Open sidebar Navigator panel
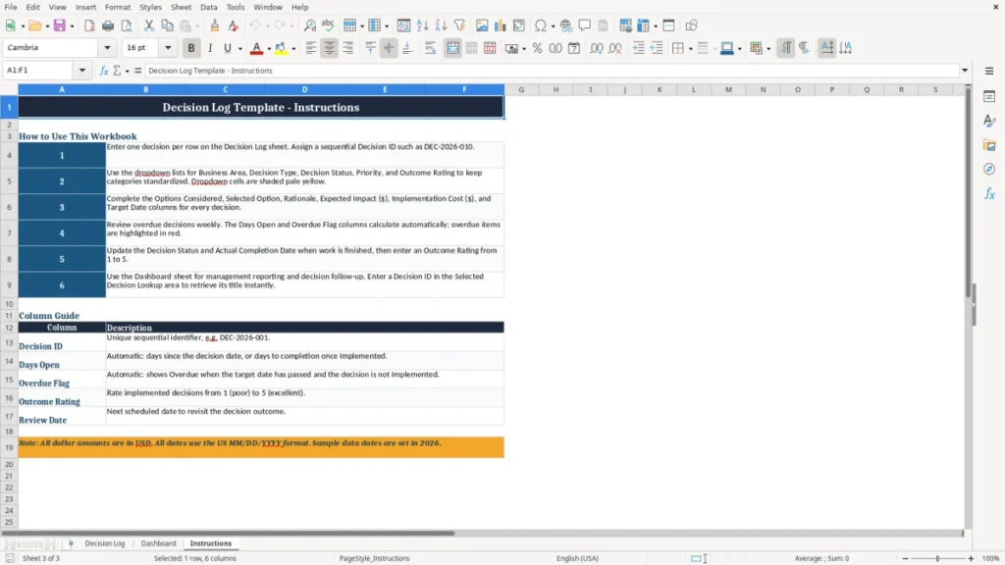 pos(989,169)
